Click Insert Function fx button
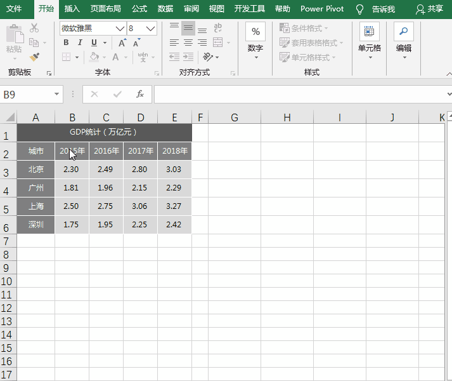This screenshot has height=381, width=452. (x=140, y=94)
